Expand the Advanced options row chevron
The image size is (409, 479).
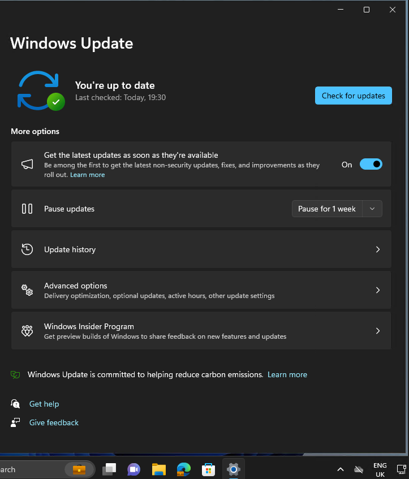coord(377,290)
